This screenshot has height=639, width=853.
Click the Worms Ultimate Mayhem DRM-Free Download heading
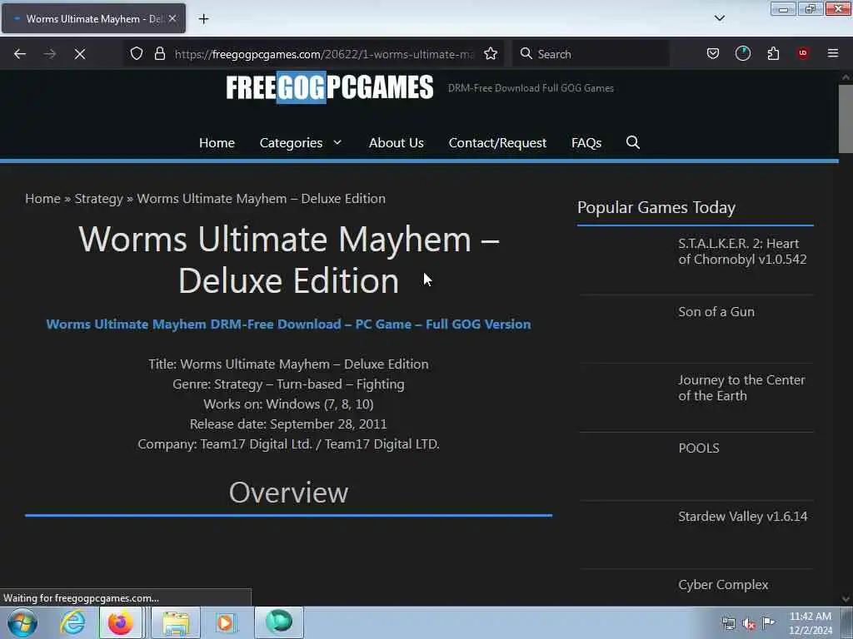[288, 324]
